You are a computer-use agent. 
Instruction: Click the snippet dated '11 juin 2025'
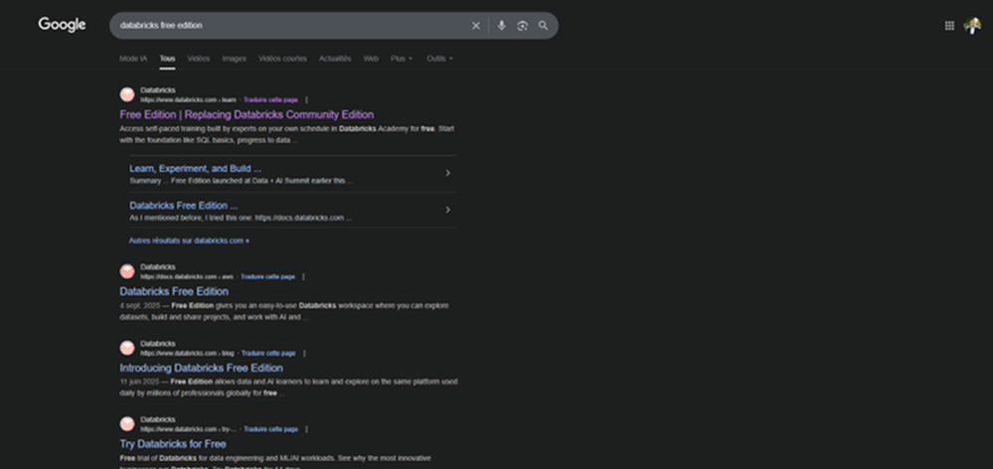click(288, 388)
